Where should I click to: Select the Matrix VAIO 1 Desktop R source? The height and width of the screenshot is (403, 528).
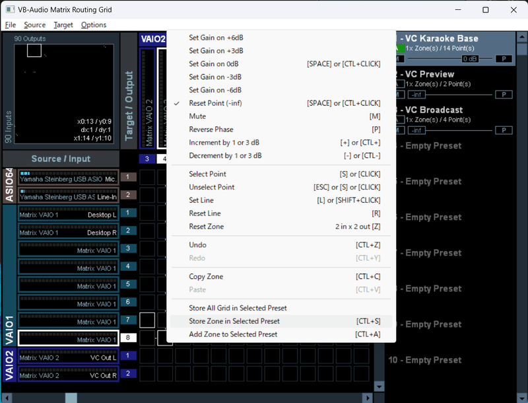[x=69, y=231]
